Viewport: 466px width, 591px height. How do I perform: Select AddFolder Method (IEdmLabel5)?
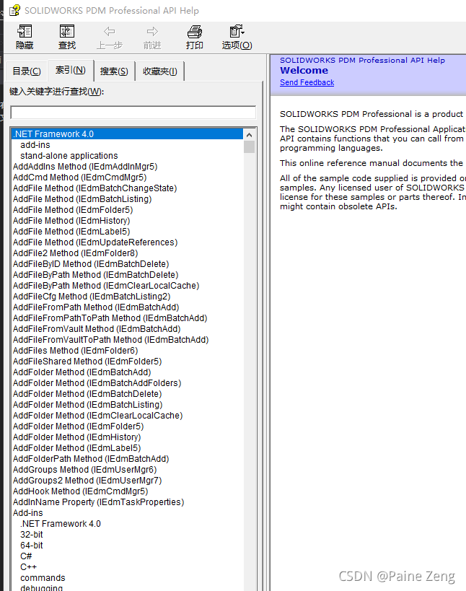pyautogui.click(x=77, y=448)
